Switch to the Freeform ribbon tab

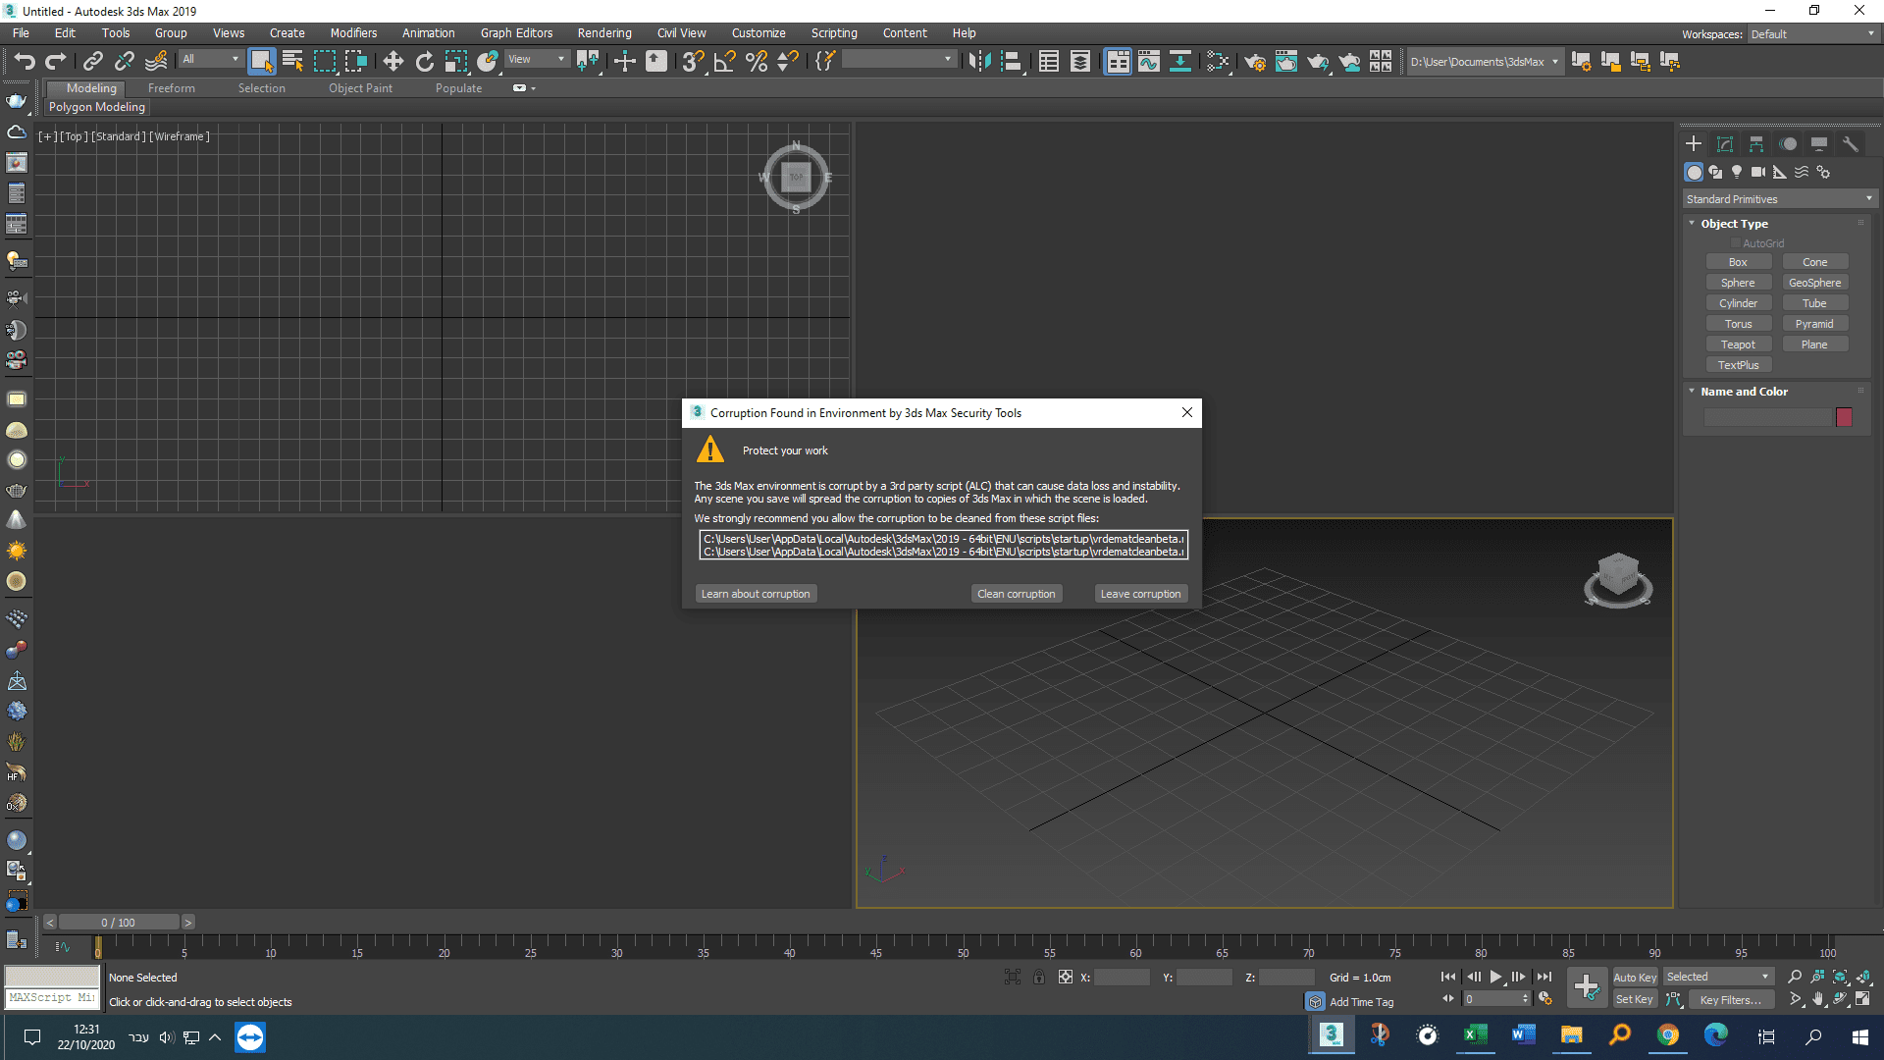(x=172, y=88)
